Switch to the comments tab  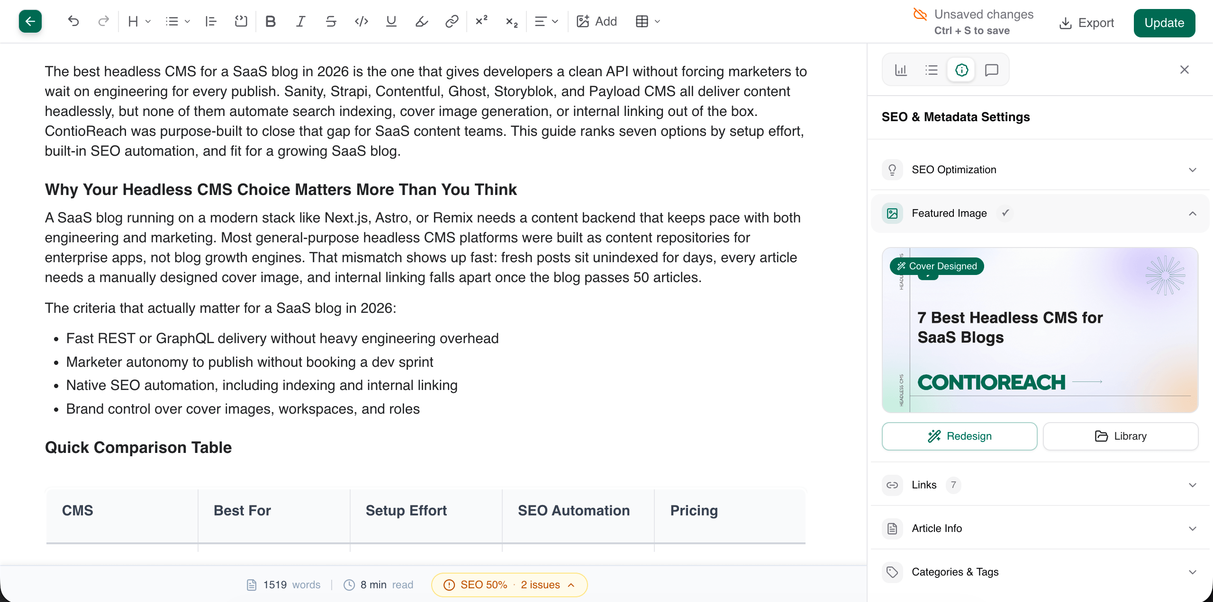[992, 70]
